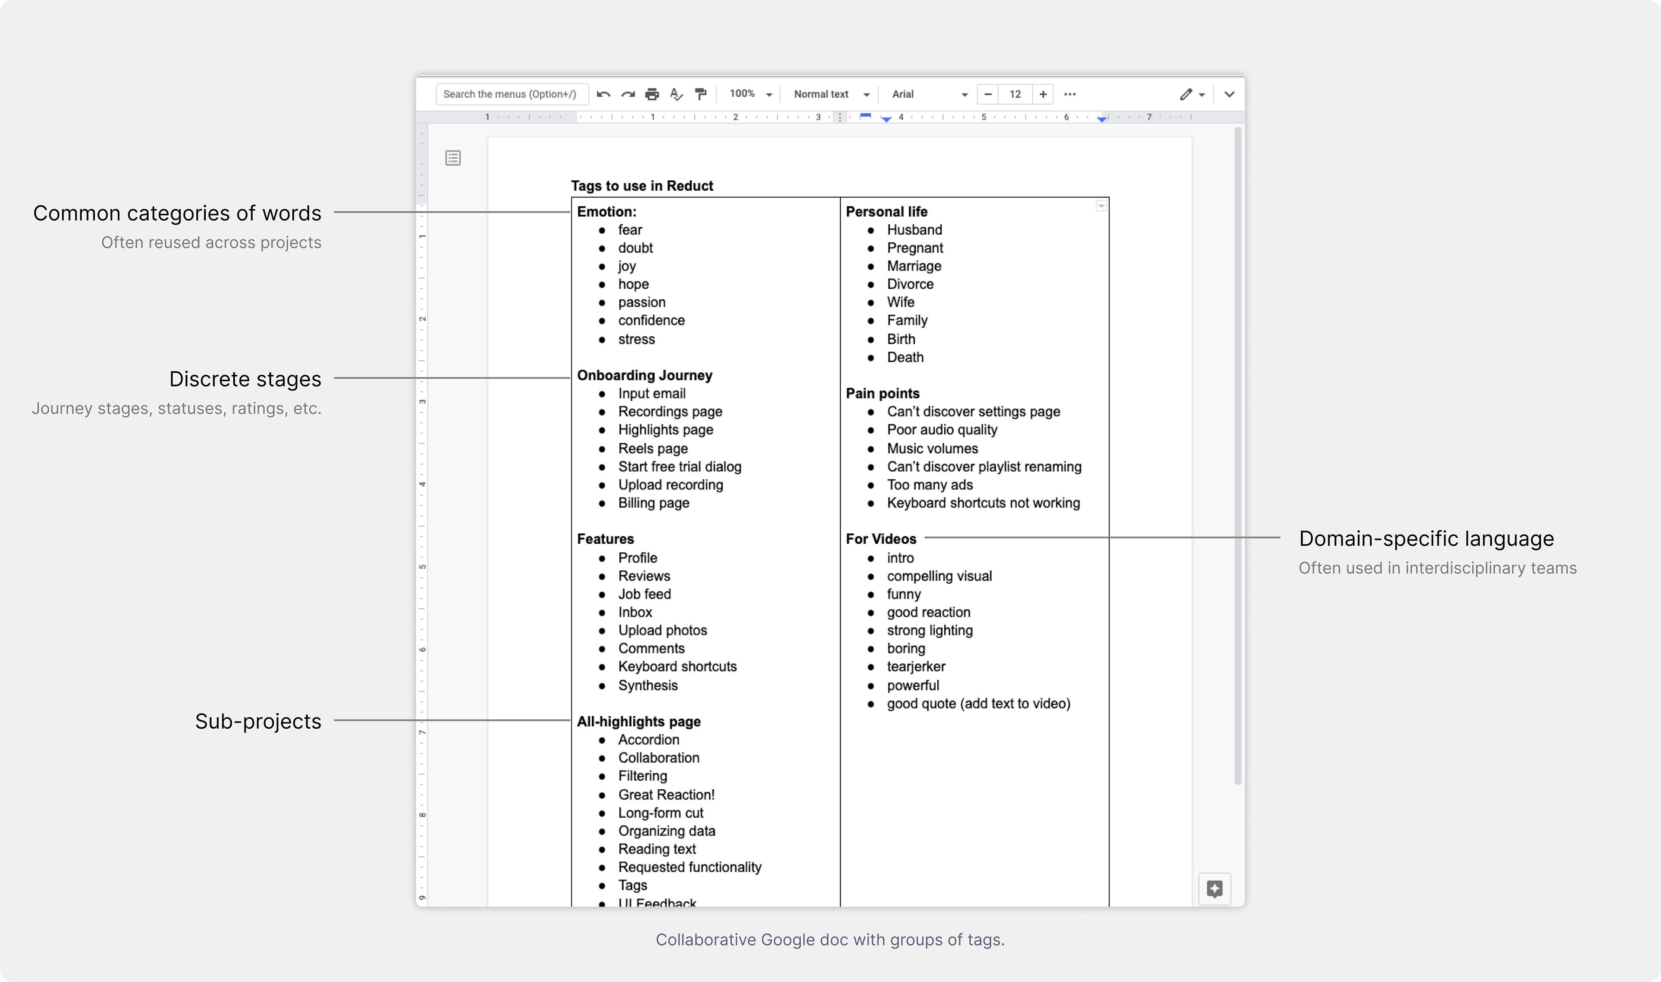Click the 'Onboarding Journey' heading

(644, 375)
